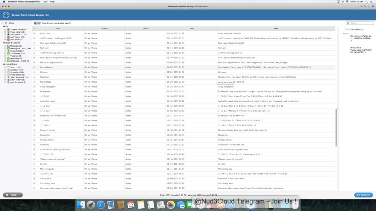Select the 'It's raining men' note title

47,183
